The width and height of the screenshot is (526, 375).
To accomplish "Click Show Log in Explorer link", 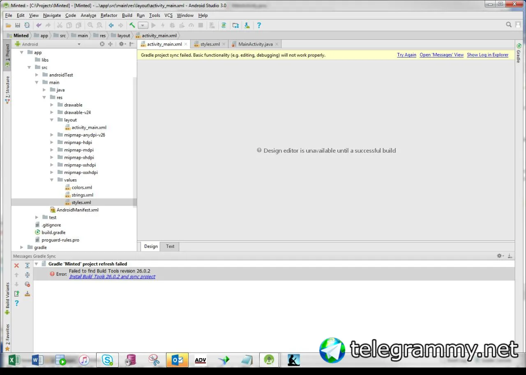I will point(487,55).
